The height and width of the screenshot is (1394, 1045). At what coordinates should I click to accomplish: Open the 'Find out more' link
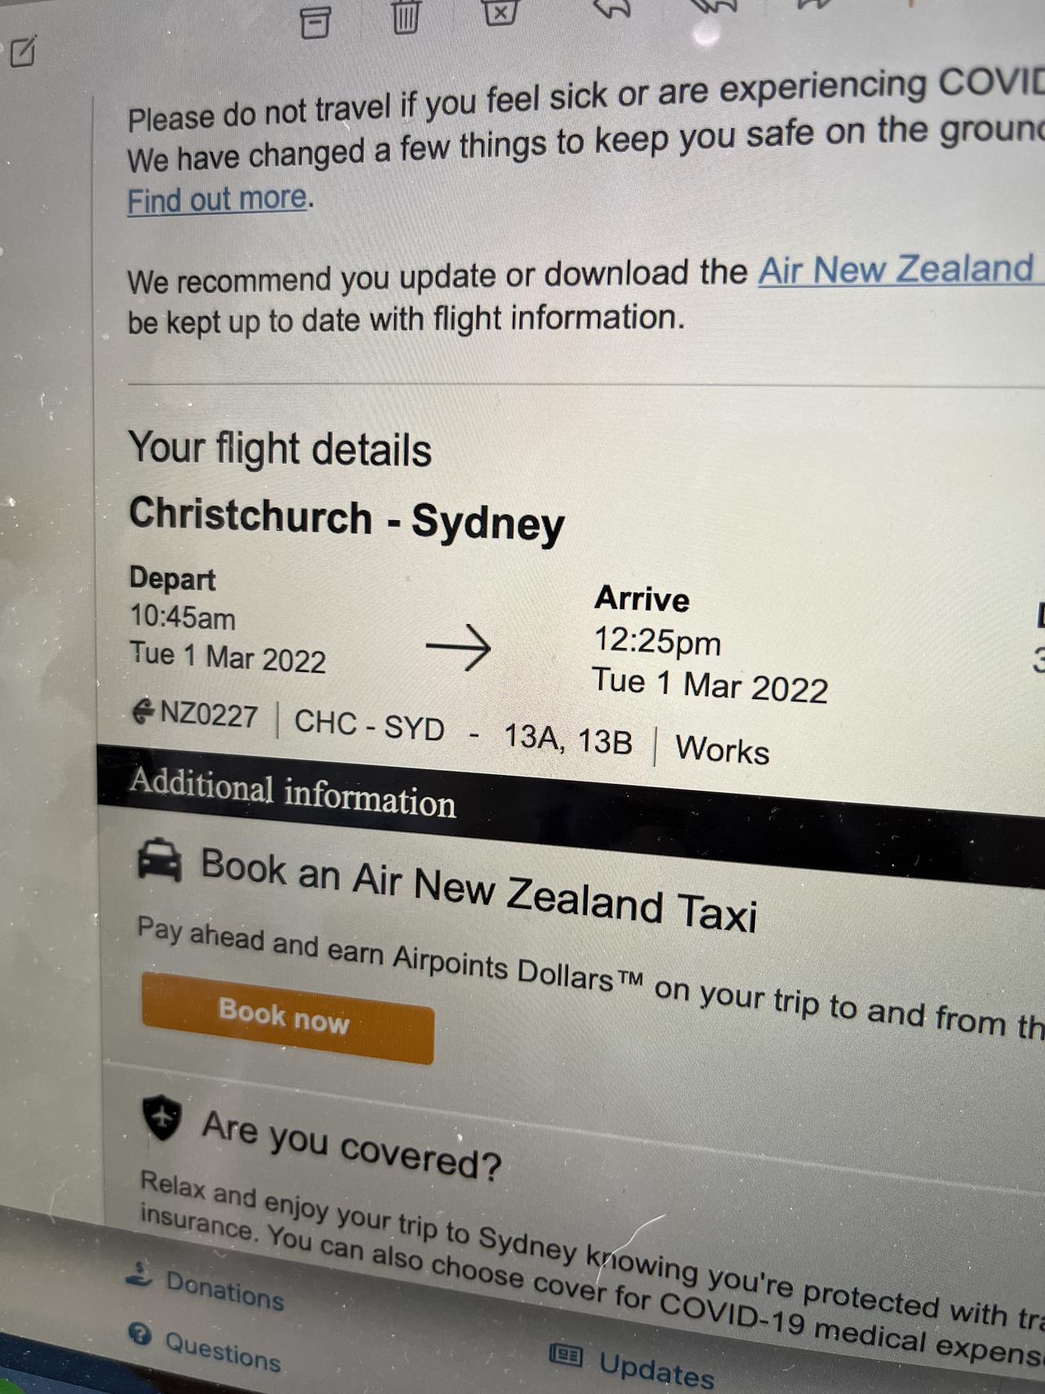[217, 199]
